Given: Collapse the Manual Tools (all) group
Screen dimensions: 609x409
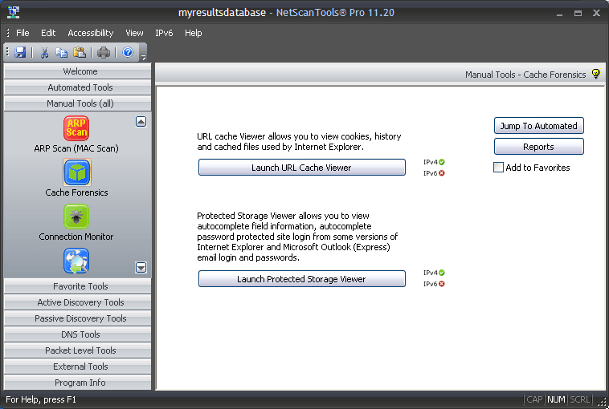Looking at the screenshot, I should [x=78, y=103].
